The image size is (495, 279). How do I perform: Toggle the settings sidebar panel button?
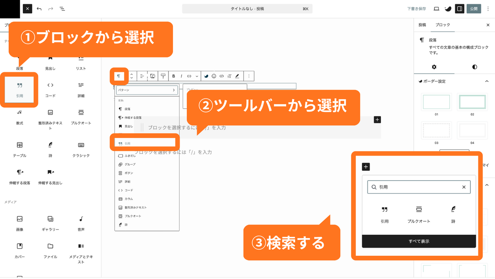pos(459,9)
